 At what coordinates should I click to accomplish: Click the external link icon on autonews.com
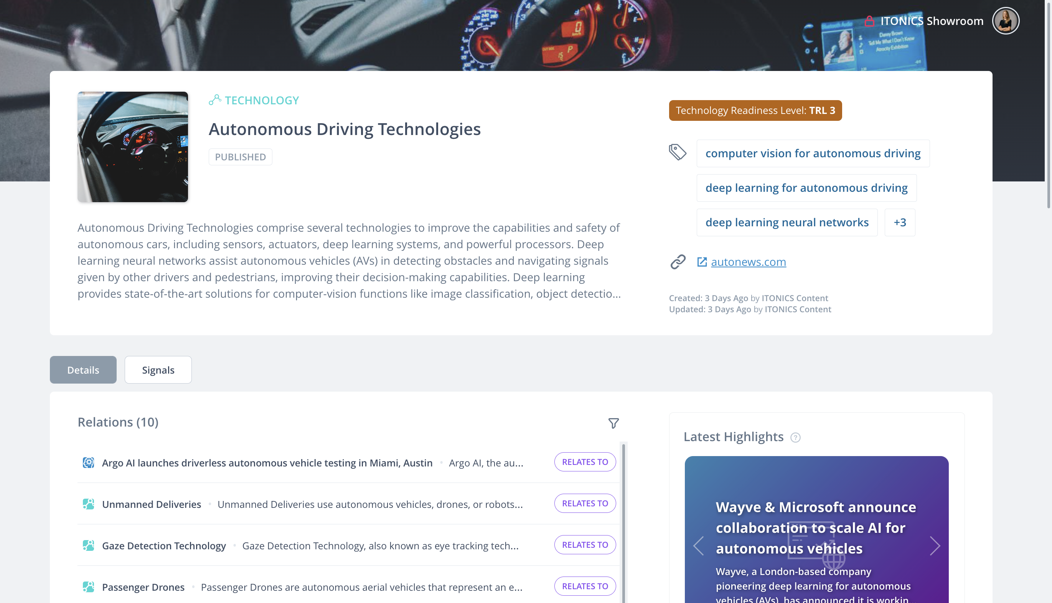pyautogui.click(x=701, y=261)
